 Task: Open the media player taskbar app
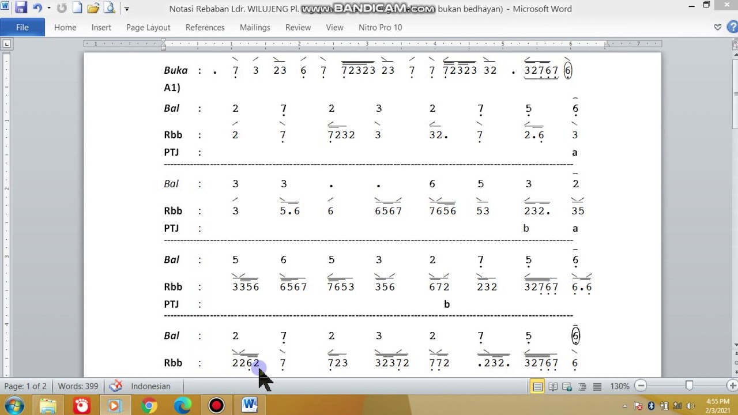pos(114,406)
